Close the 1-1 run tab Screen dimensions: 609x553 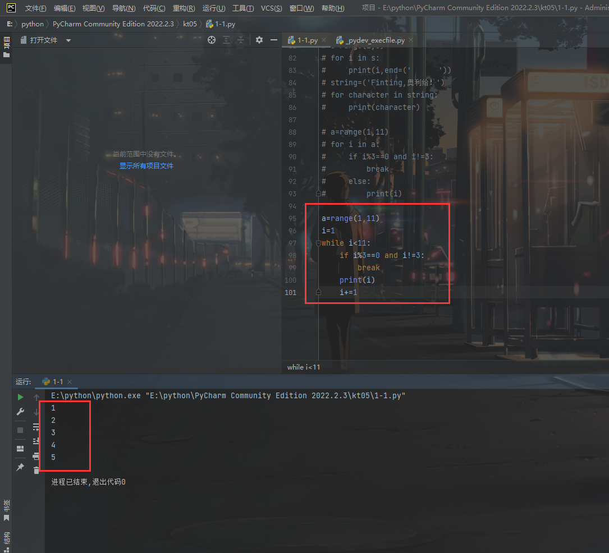tap(70, 382)
